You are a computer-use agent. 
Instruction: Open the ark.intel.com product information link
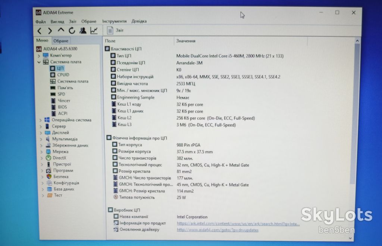click(238, 224)
